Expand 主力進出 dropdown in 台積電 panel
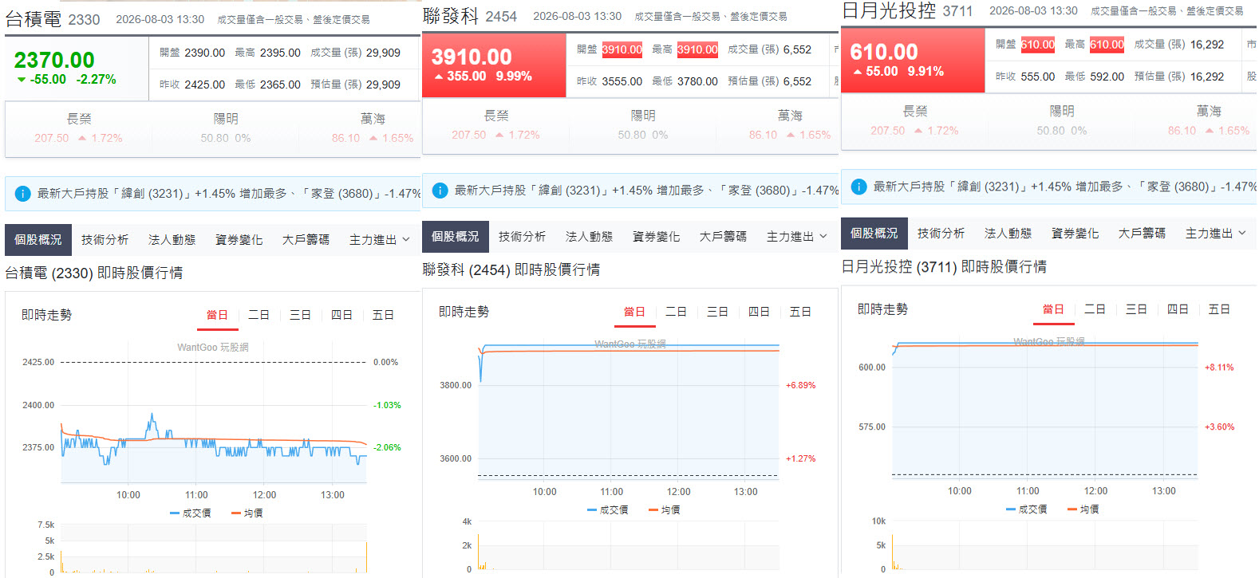The height and width of the screenshot is (578, 1259). tap(380, 240)
